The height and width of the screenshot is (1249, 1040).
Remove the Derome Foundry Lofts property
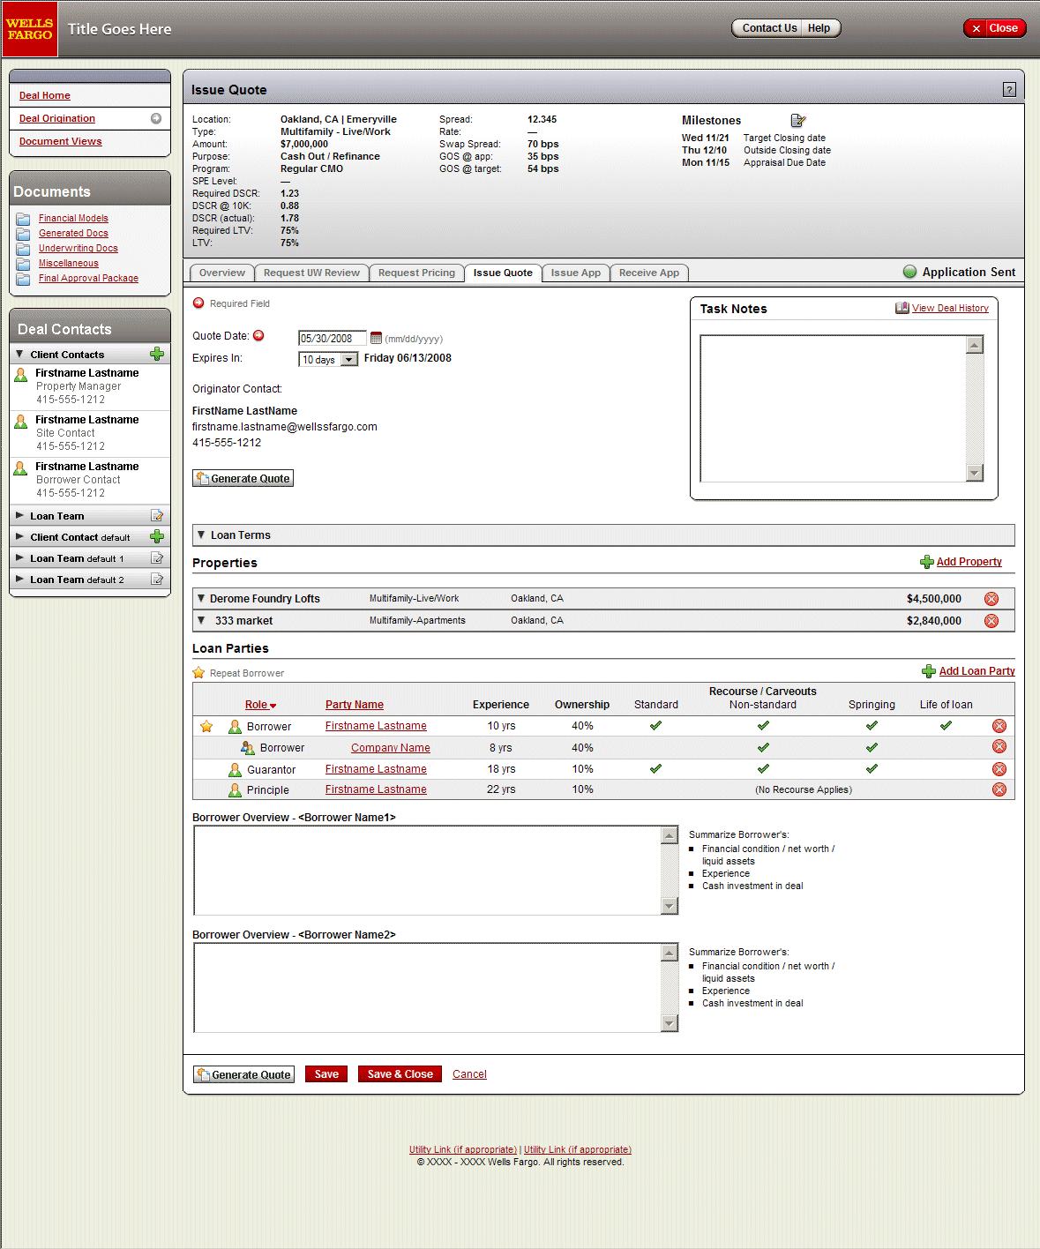click(991, 599)
